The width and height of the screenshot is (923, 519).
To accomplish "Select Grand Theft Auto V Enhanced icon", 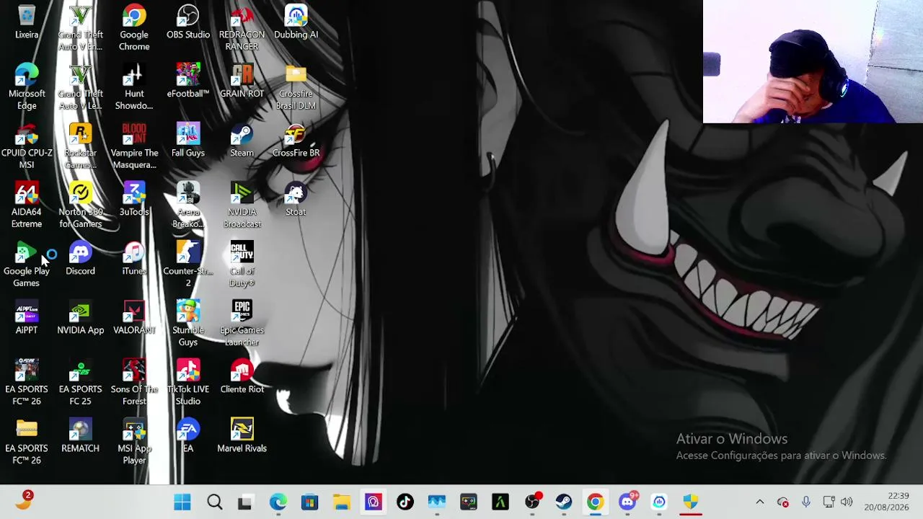I will [x=80, y=28].
